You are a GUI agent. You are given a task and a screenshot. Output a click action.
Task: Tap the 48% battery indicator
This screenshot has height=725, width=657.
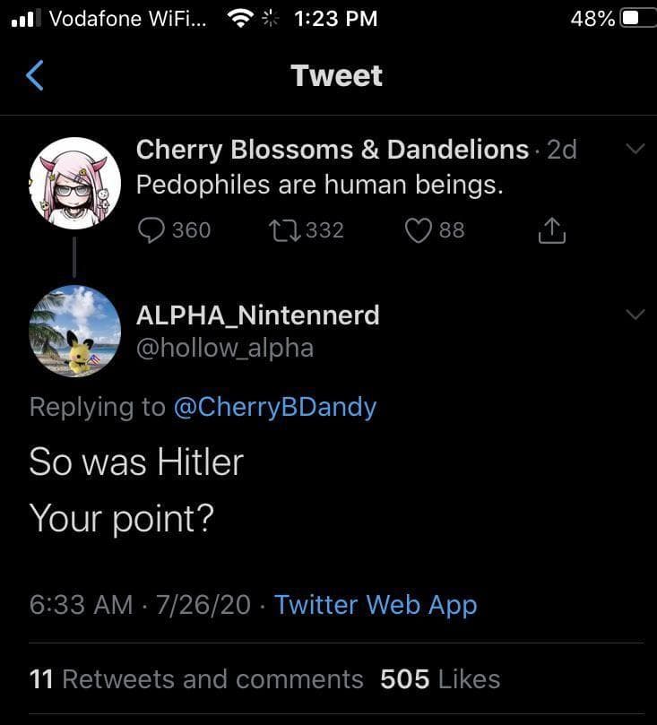(593, 18)
